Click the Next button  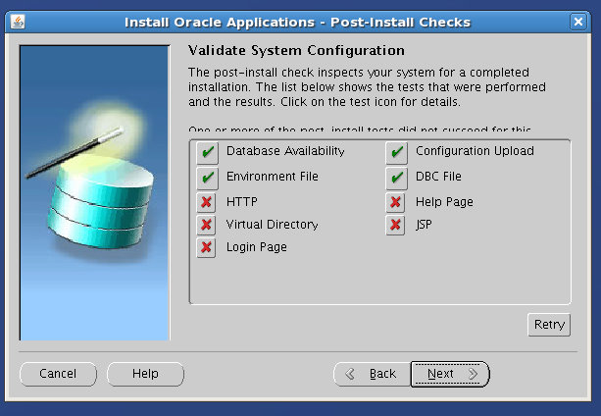(x=449, y=374)
